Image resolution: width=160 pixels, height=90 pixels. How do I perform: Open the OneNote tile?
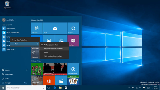[73, 40]
